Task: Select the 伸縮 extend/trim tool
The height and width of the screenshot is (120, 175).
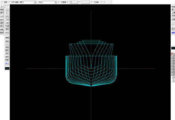Action: (x=7, y=47)
